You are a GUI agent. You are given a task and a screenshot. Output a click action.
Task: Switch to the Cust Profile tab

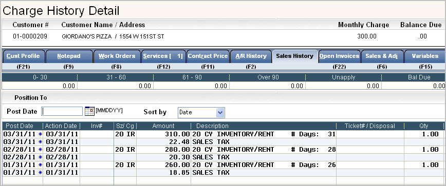tap(24, 56)
